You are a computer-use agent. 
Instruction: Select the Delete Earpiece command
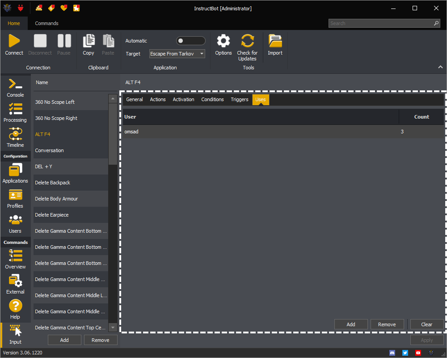pyautogui.click(x=71, y=215)
